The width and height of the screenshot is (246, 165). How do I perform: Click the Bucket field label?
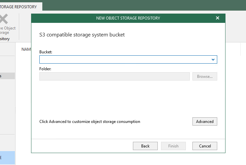click(x=46, y=52)
